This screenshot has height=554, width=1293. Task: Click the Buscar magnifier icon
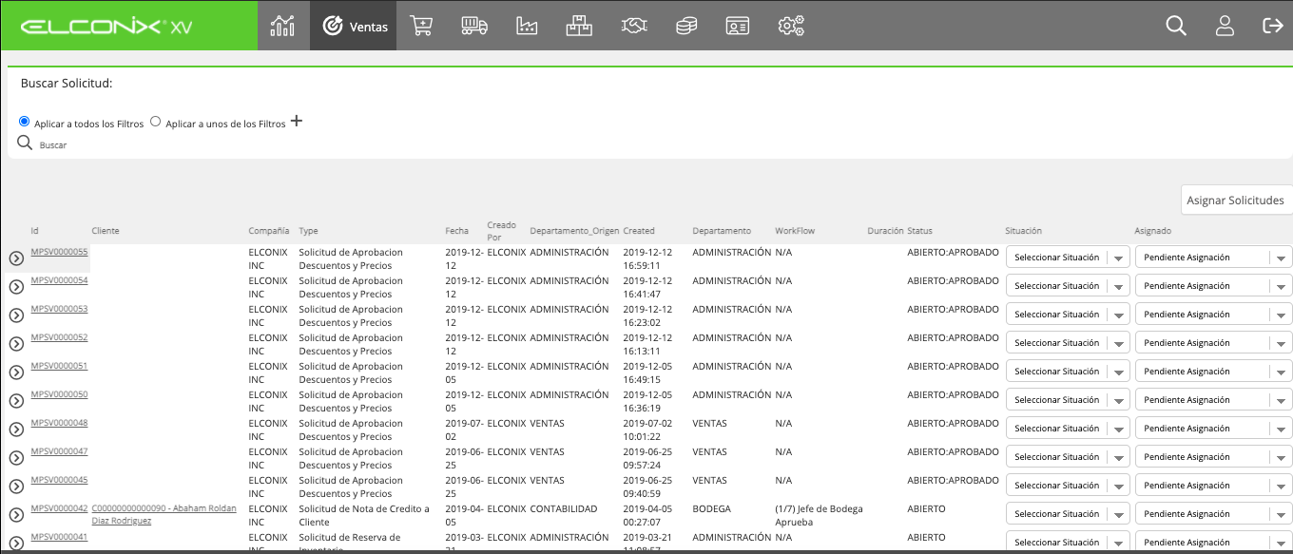click(25, 143)
